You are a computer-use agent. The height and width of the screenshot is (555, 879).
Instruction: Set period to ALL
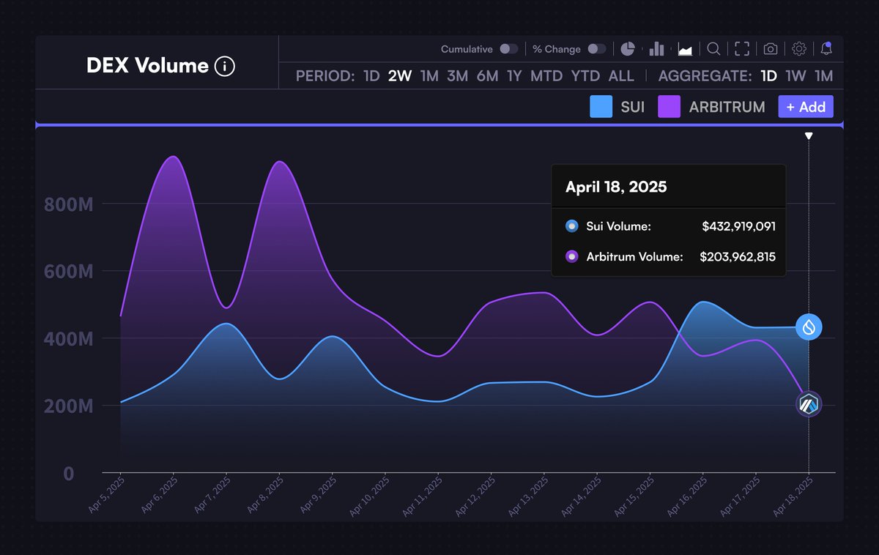pos(621,76)
